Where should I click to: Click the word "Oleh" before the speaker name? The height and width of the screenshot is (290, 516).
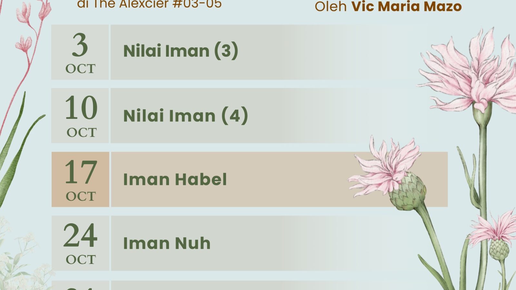[331, 6]
